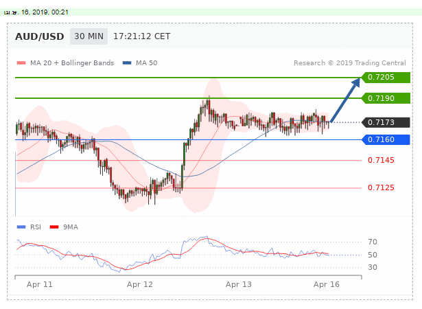This screenshot has width=422, height=309.
Task: Click the Apr 16 date axis label
Action: click(327, 284)
